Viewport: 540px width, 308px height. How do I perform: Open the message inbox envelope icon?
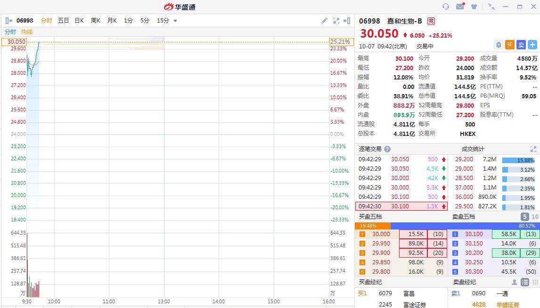(460, 7)
